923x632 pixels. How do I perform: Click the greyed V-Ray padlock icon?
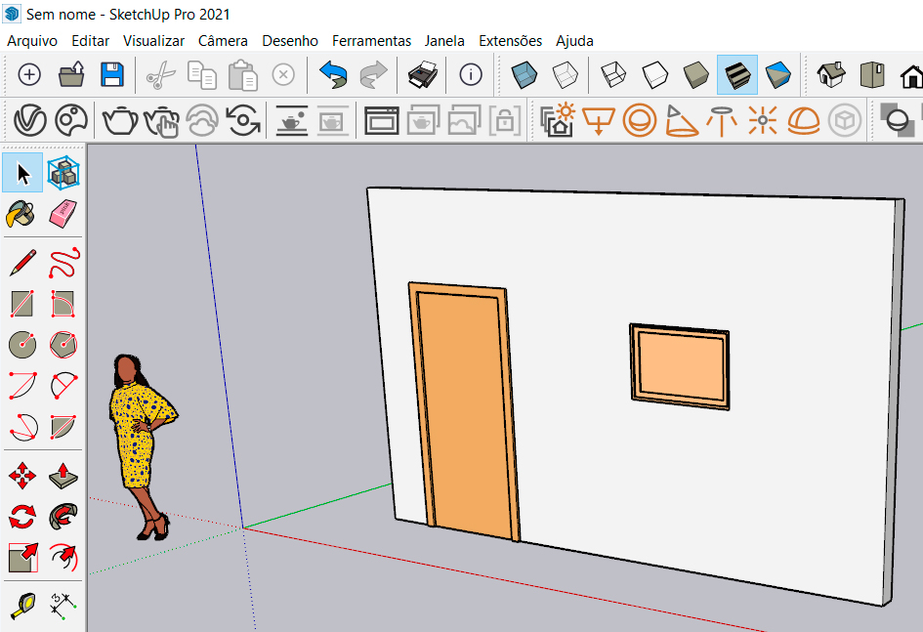(504, 120)
